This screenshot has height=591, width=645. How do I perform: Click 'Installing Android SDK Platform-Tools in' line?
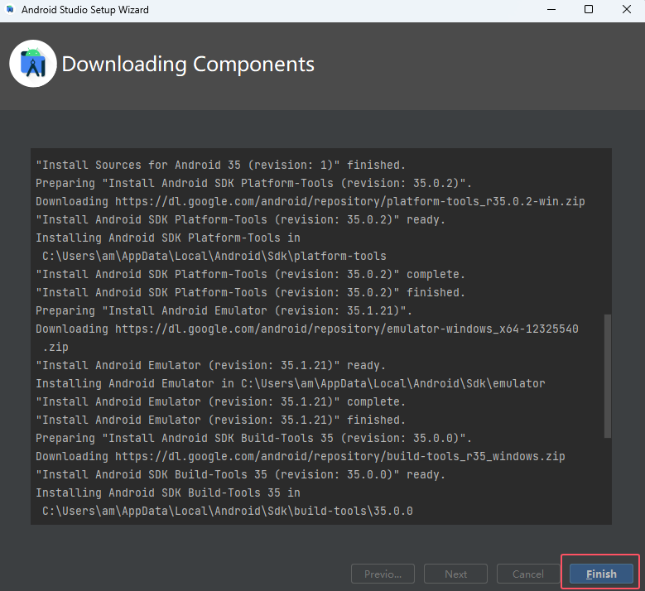[x=168, y=238]
